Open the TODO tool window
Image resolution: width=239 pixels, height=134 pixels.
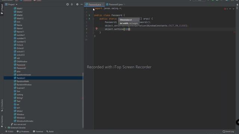[x=9, y=131]
